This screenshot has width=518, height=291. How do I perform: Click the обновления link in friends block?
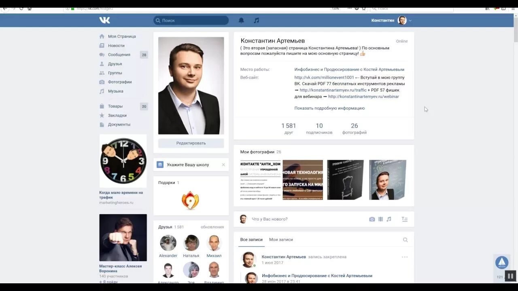click(x=212, y=227)
